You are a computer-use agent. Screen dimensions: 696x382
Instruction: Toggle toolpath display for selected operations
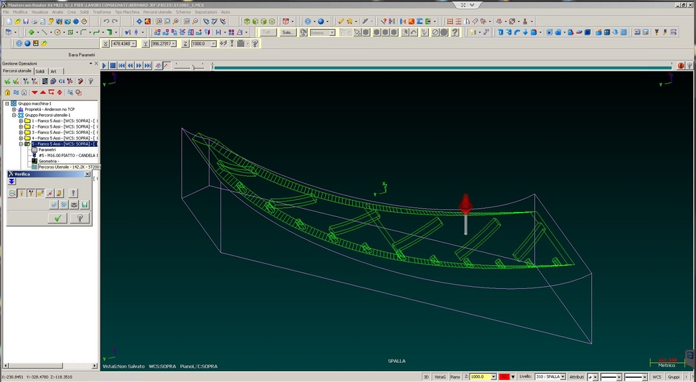(16, 92)
